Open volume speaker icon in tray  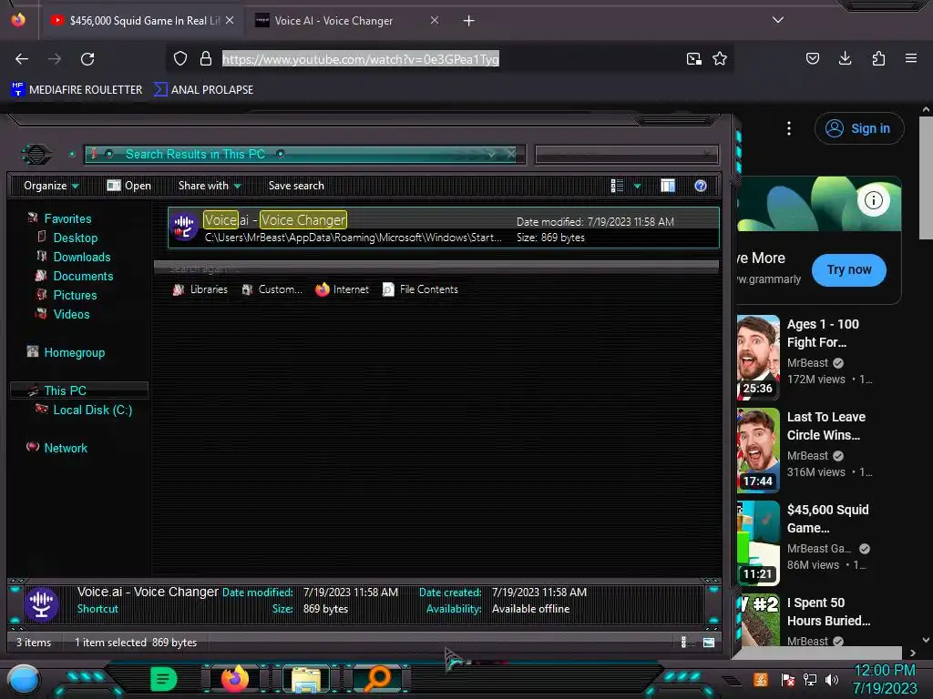click(x=831, y=679)
